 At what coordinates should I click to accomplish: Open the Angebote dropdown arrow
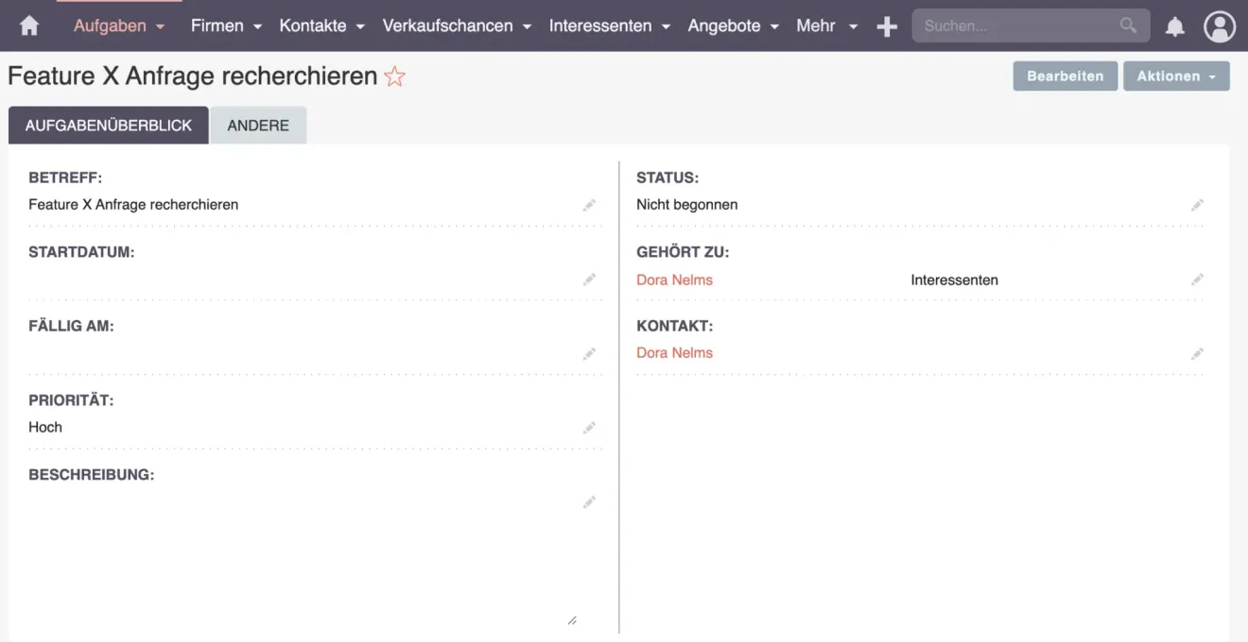[x=773, y=27]
